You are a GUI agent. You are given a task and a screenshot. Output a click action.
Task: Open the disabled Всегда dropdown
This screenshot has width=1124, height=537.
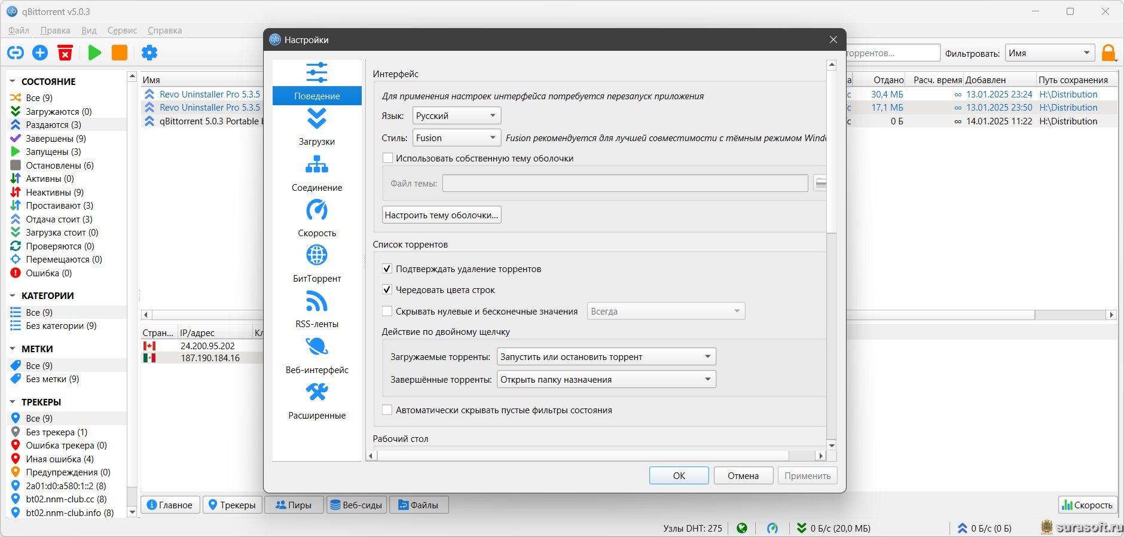point(666,311)
